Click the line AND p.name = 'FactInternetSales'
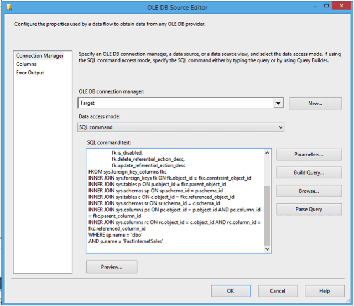The width and height of the screenshot is (354, 306). coord(126,241)
